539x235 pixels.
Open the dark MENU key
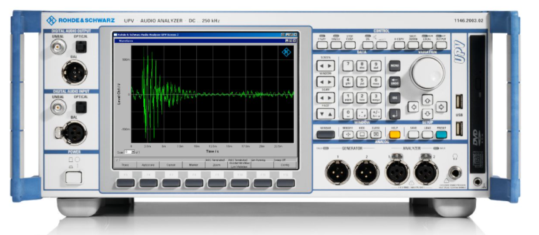395,65
